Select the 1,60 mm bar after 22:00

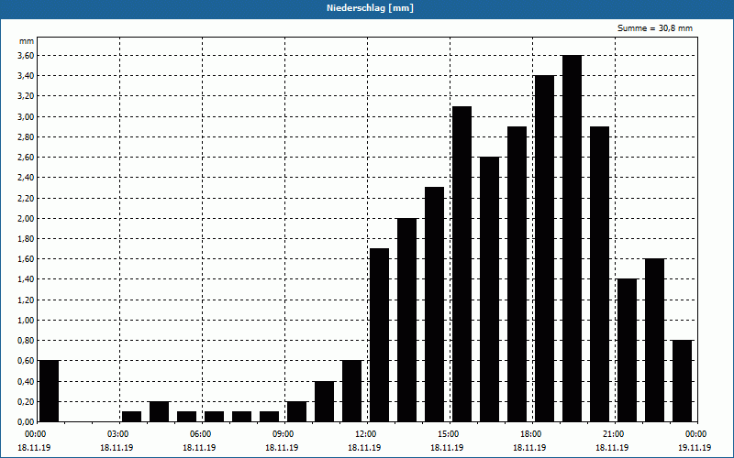click(654, 340)
